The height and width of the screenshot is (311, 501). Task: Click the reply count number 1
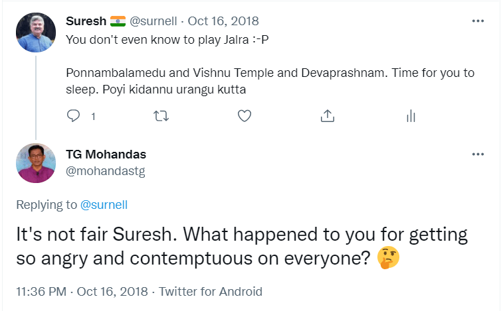pyautogui.click(x=93, y=117)
